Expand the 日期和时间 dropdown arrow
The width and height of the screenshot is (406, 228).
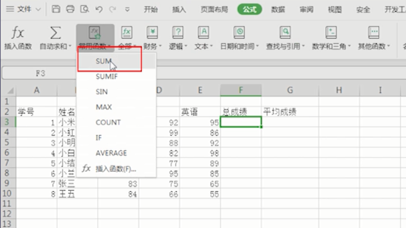coord(257,46)
